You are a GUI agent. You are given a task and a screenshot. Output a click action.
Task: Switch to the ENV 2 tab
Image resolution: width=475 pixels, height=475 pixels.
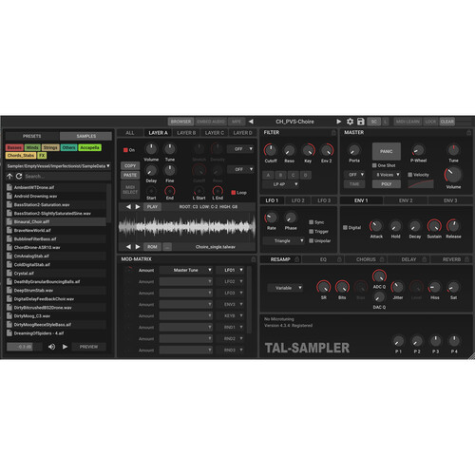coord(406,200)
